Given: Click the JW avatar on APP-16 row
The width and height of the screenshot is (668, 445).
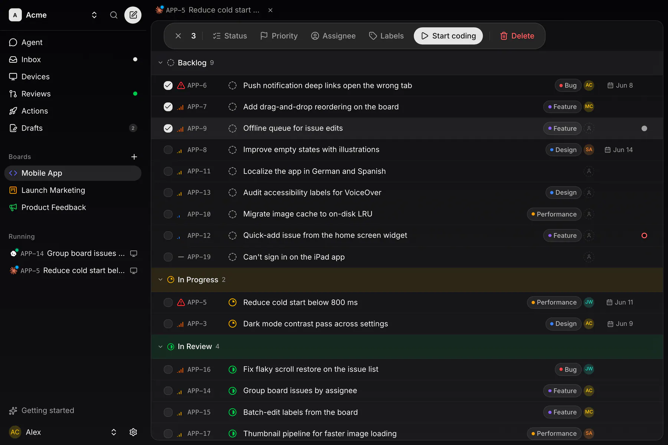Looking at the screenshot, I should click(589, 369).
